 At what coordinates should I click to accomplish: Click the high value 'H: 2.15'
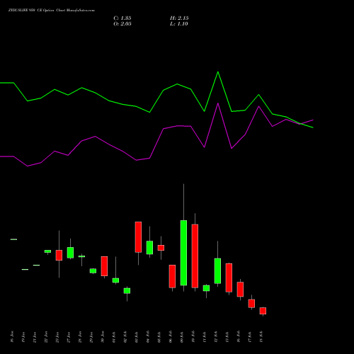pos(179,18)
